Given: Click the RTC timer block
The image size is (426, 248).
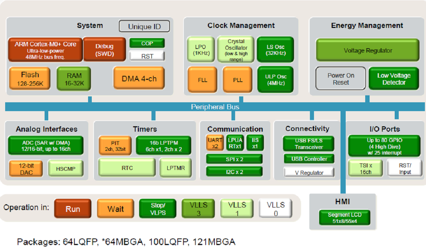Looking at the screenshot, I should (126, 168).
